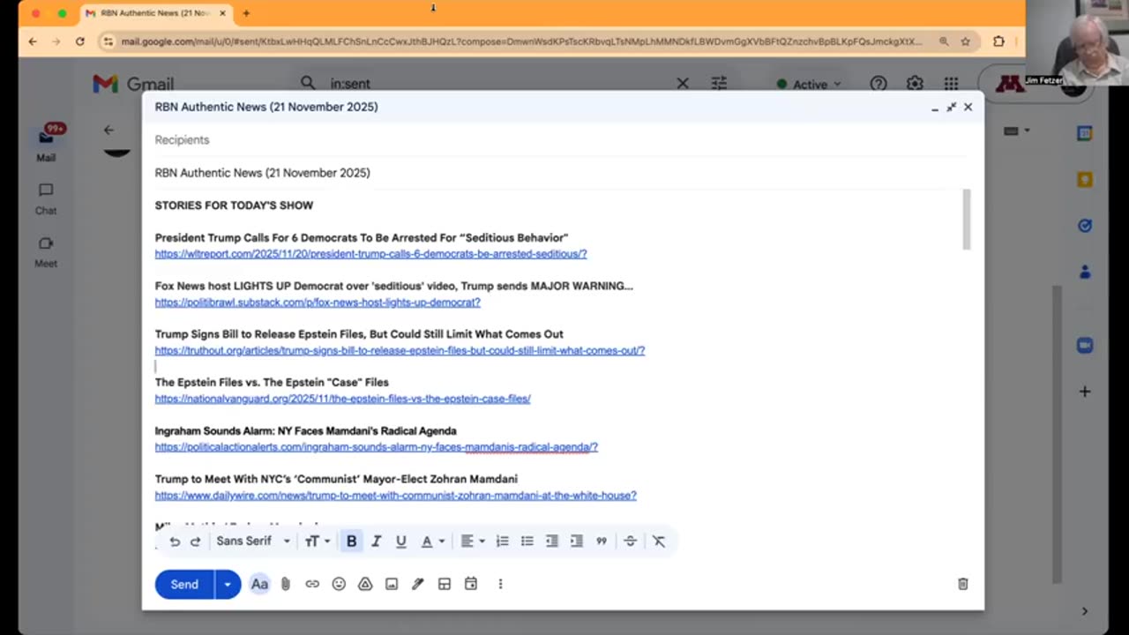Open the emoji picker
The image size is (1129, 635).
coord(339,584)
